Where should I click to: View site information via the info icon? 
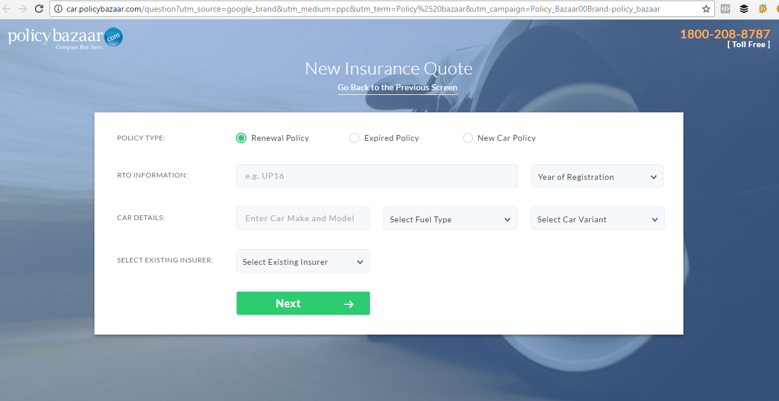pyautogui.click(x=58, y=9)
